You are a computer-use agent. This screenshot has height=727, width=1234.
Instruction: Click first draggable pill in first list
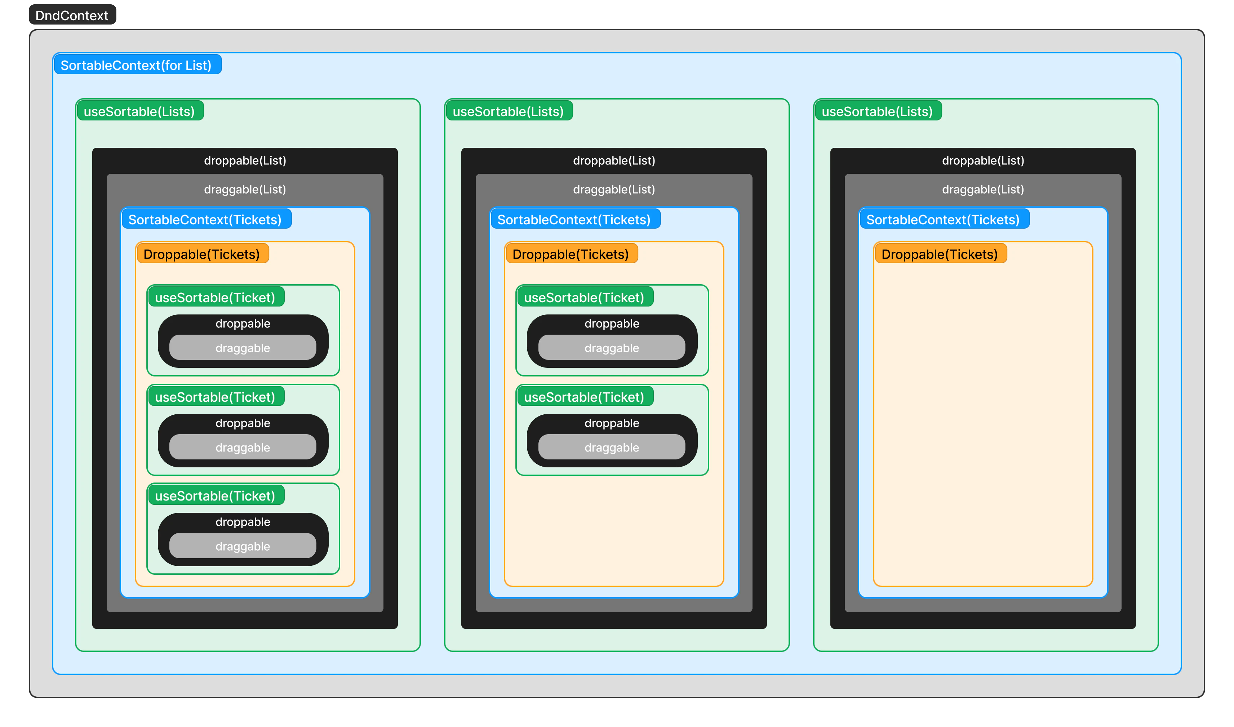(243, 348)
